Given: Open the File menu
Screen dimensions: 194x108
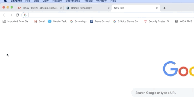Looking at the screenshot, I should pyautogui.click(x=28, y=1).
